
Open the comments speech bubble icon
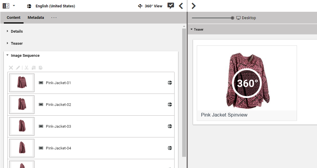click(171, 6)
